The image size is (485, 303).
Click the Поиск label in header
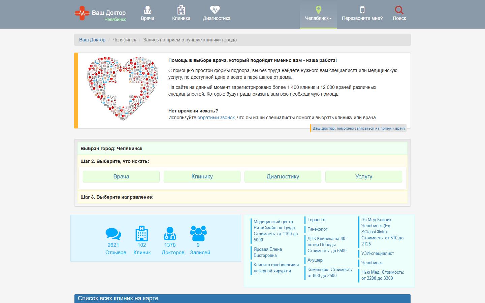(x=399, y=18)
